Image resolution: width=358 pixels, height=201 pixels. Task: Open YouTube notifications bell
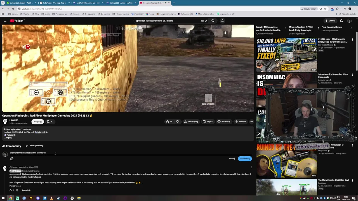click(341, 21)
